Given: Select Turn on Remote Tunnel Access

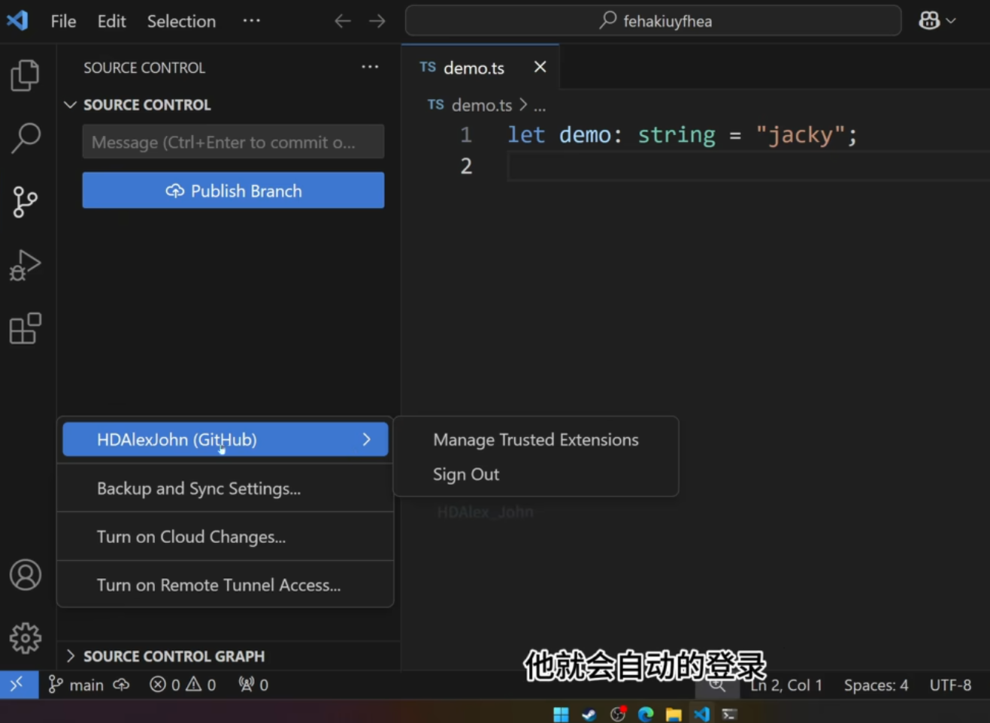Looking at the screenshot, I should click(x=225, y=584).
